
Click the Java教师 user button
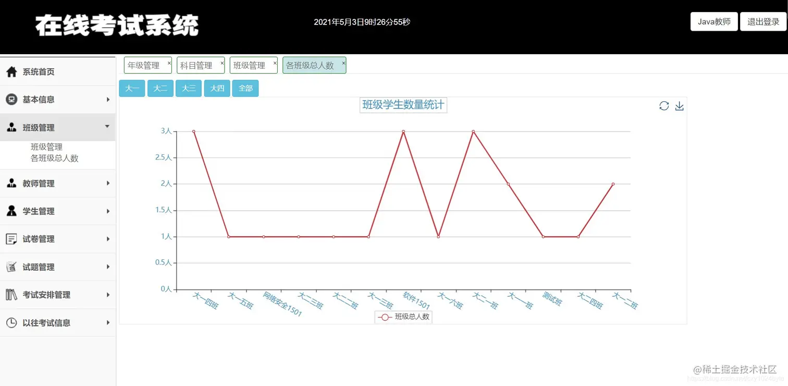click(x=714, y=22)
